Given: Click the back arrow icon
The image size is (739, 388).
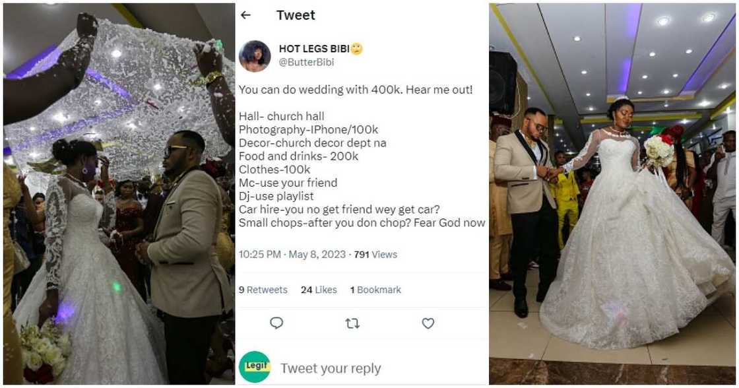Looking at the screenshot, I should pos(246,15).
